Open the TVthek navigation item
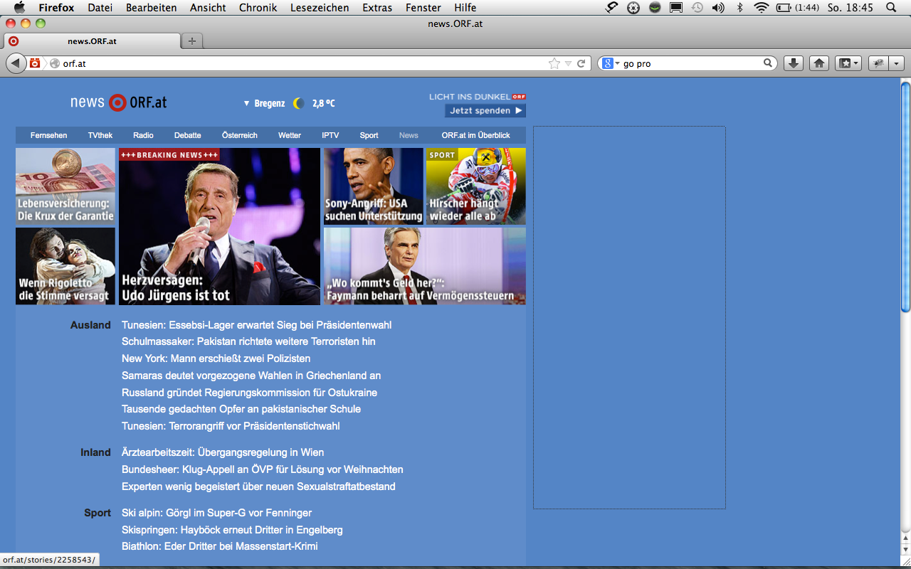This screenshot has height=569, width=911. [100, 135]
